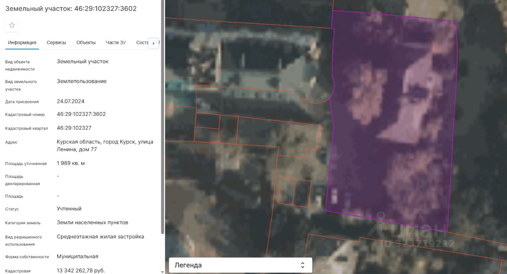Click the Вид объекта недвижимости label
507x274 pixels.
[20, 65]
